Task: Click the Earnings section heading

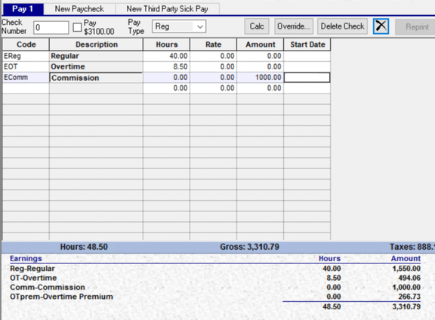Action: 26,258
